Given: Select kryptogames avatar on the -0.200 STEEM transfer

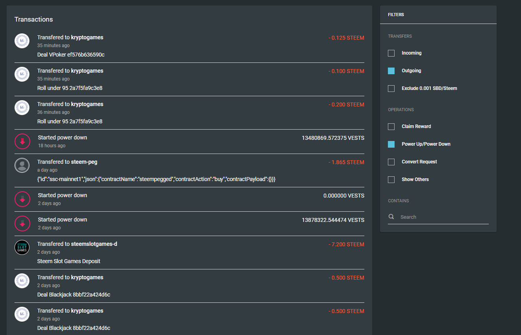Looking at the screenshot, I should 22,108.
